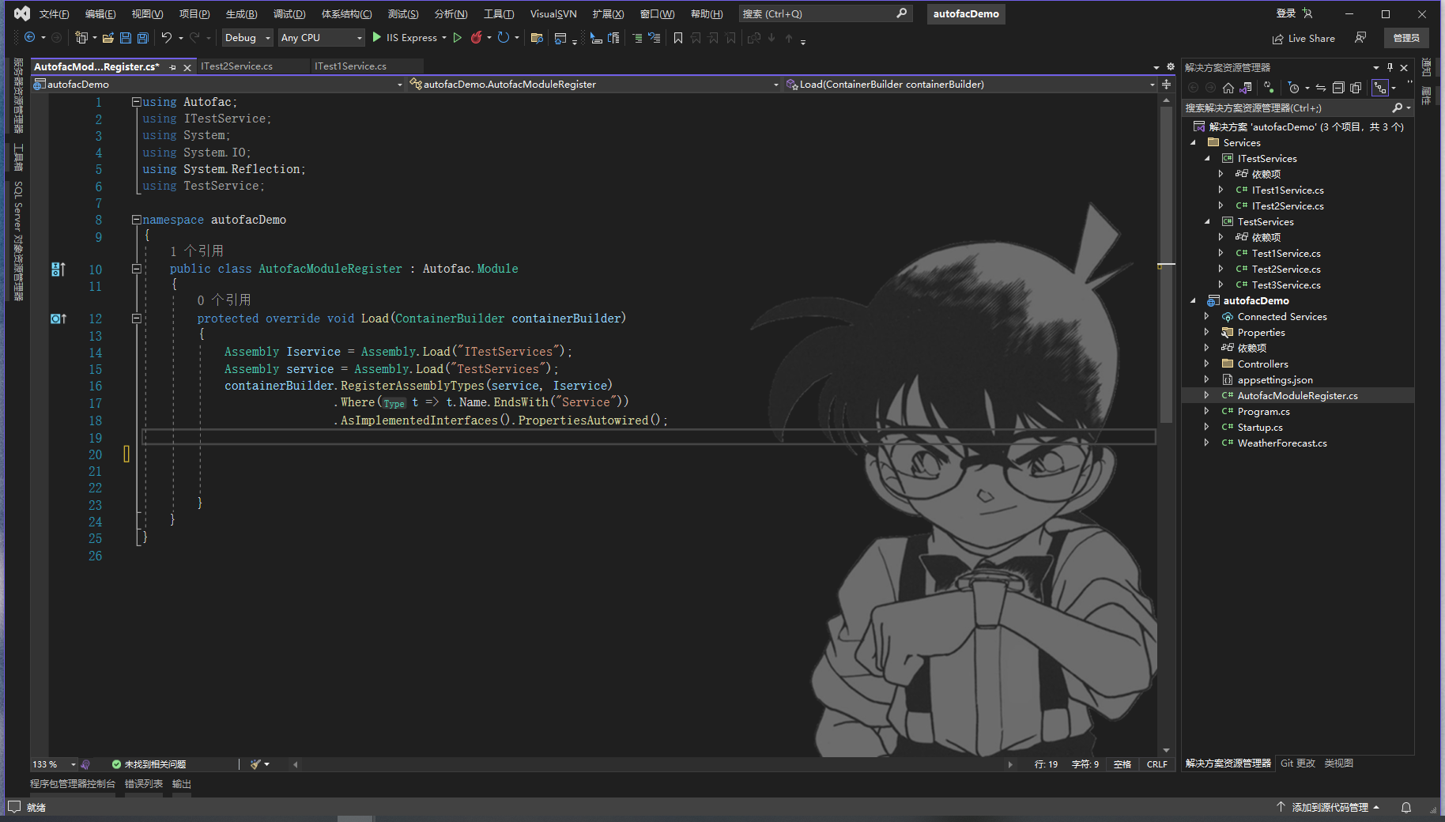Click the Feedback icon next to Live Share
1445x822 pixels.
point(1360,37)
